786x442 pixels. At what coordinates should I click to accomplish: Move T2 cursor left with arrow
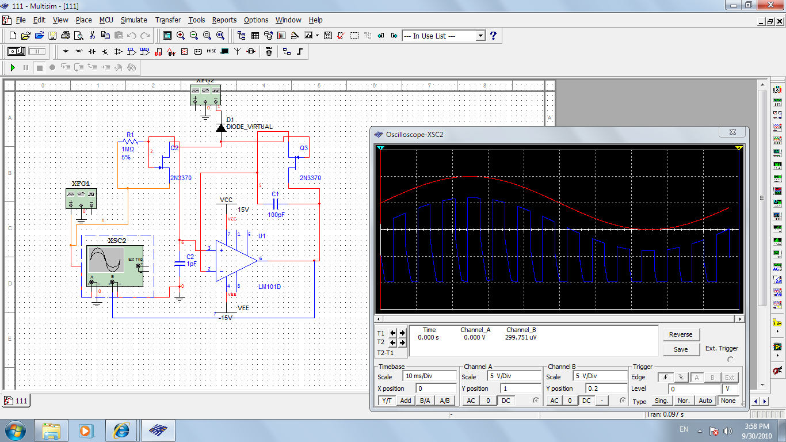393,342
